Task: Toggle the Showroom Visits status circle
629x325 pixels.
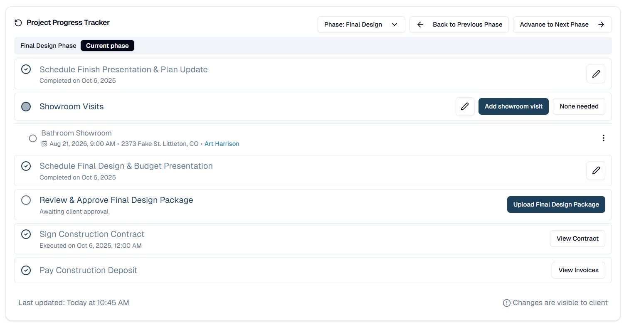Action: pos(26,106)
